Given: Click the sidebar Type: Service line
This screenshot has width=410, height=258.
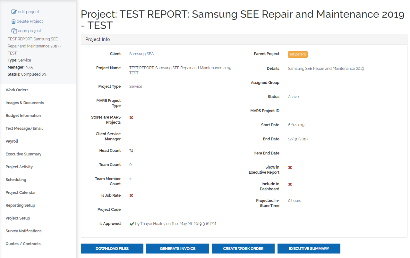Looking at the screenshot, I should pyautogui.click(x=19, y=60).
